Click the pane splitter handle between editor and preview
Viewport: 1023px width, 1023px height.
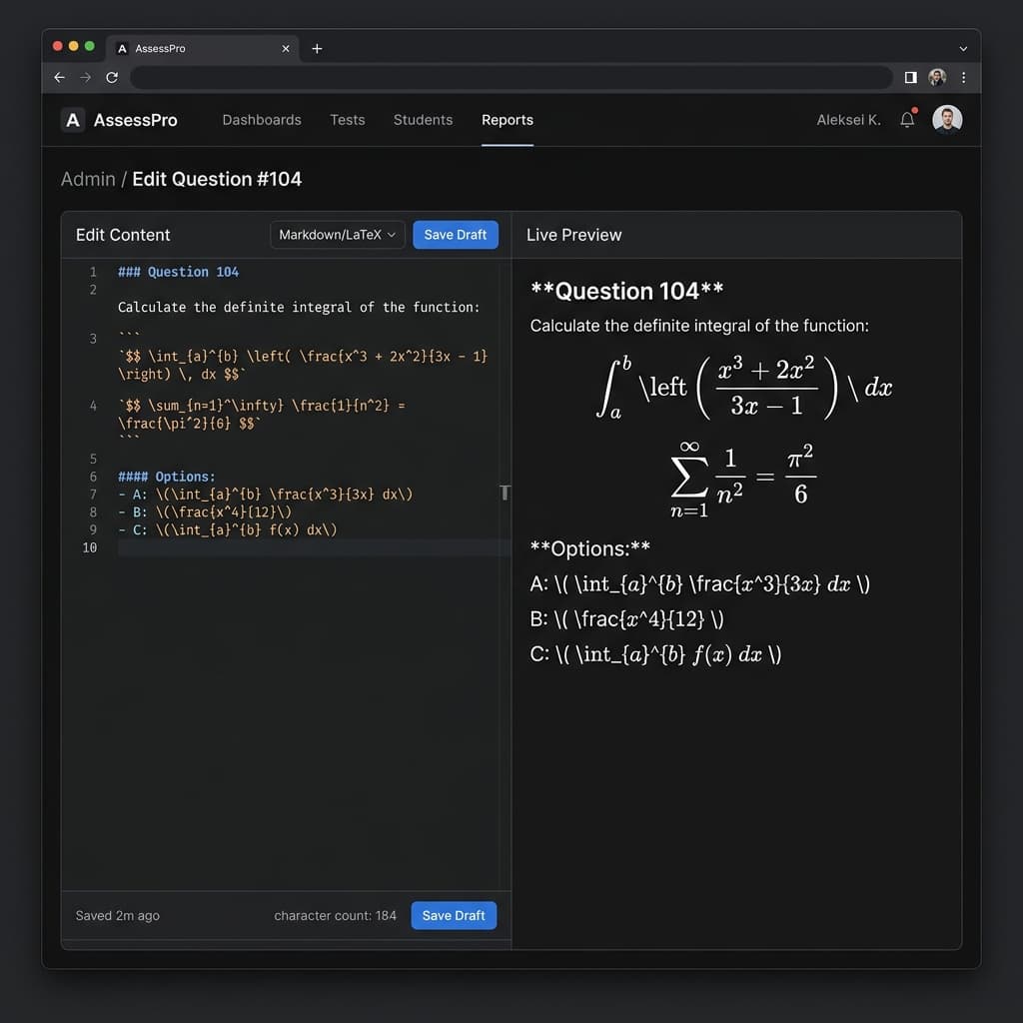coord(505,493)
